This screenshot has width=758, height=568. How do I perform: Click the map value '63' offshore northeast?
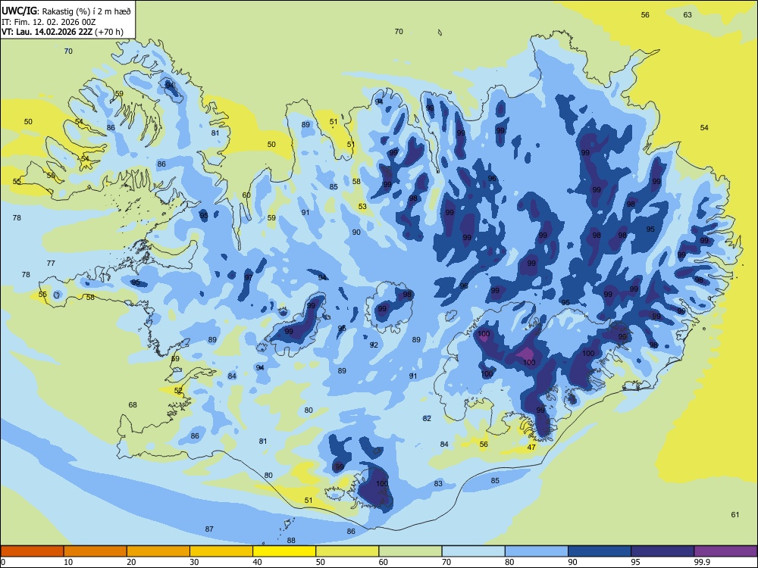coord(688,15)
